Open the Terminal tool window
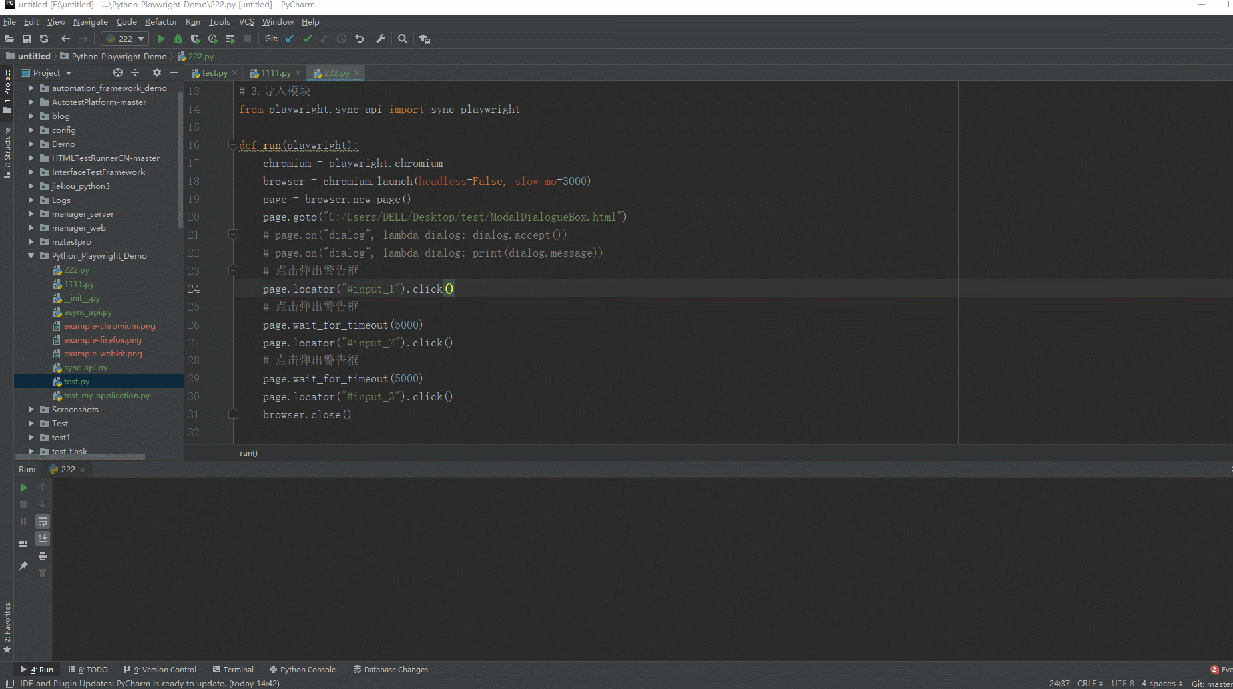 tap(233, 670)
